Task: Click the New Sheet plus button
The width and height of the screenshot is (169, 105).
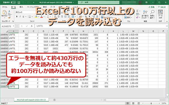Action: [x=55, y=100]
